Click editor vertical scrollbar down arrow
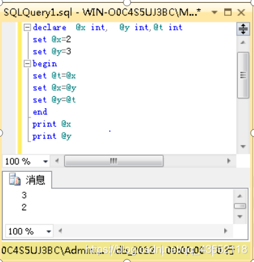254x262 pixels. click(243, 147)
